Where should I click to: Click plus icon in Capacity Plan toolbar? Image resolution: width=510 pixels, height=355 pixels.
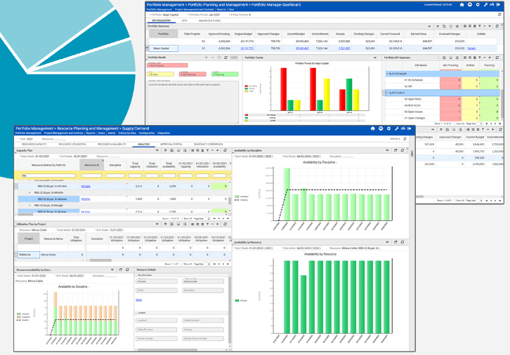pyautogui.click(x=218, y=150)
